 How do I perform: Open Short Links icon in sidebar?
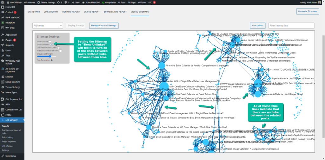pyautogui.click(x=3, y=156)
